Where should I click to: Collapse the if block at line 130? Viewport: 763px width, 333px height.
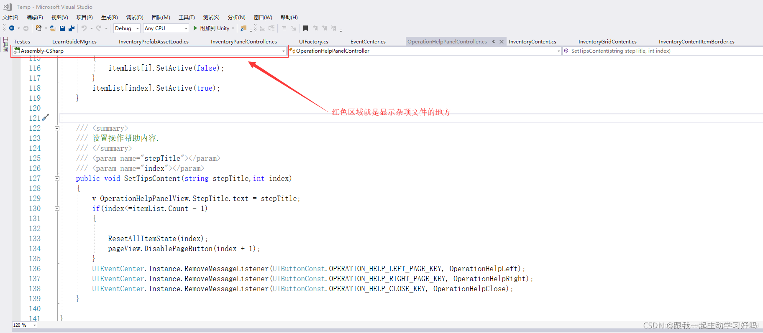[57, 208]
